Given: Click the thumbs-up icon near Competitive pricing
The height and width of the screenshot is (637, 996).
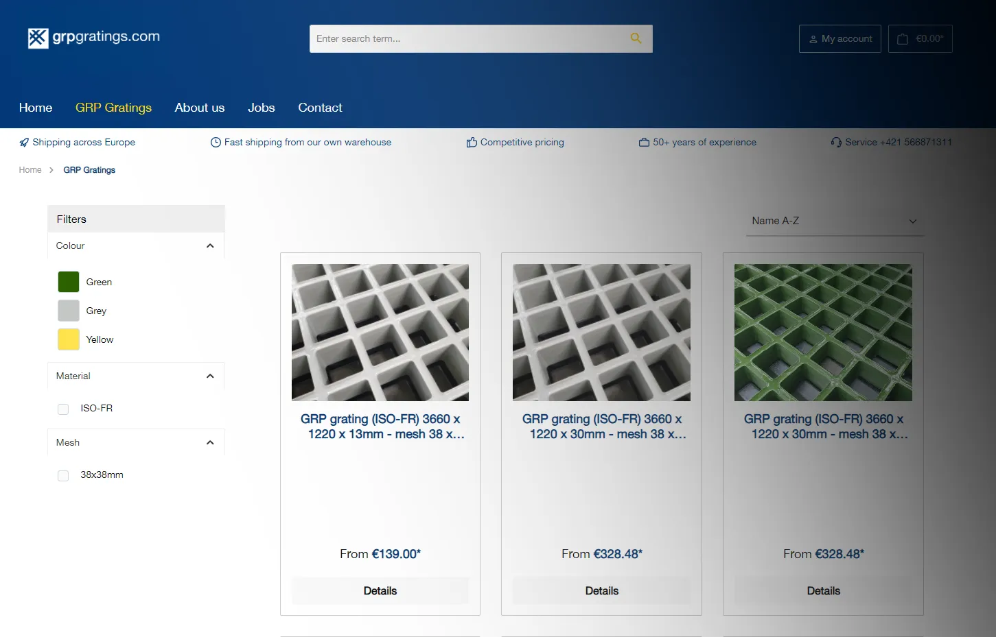Looking at the screenshot, I should click(472, 142).
